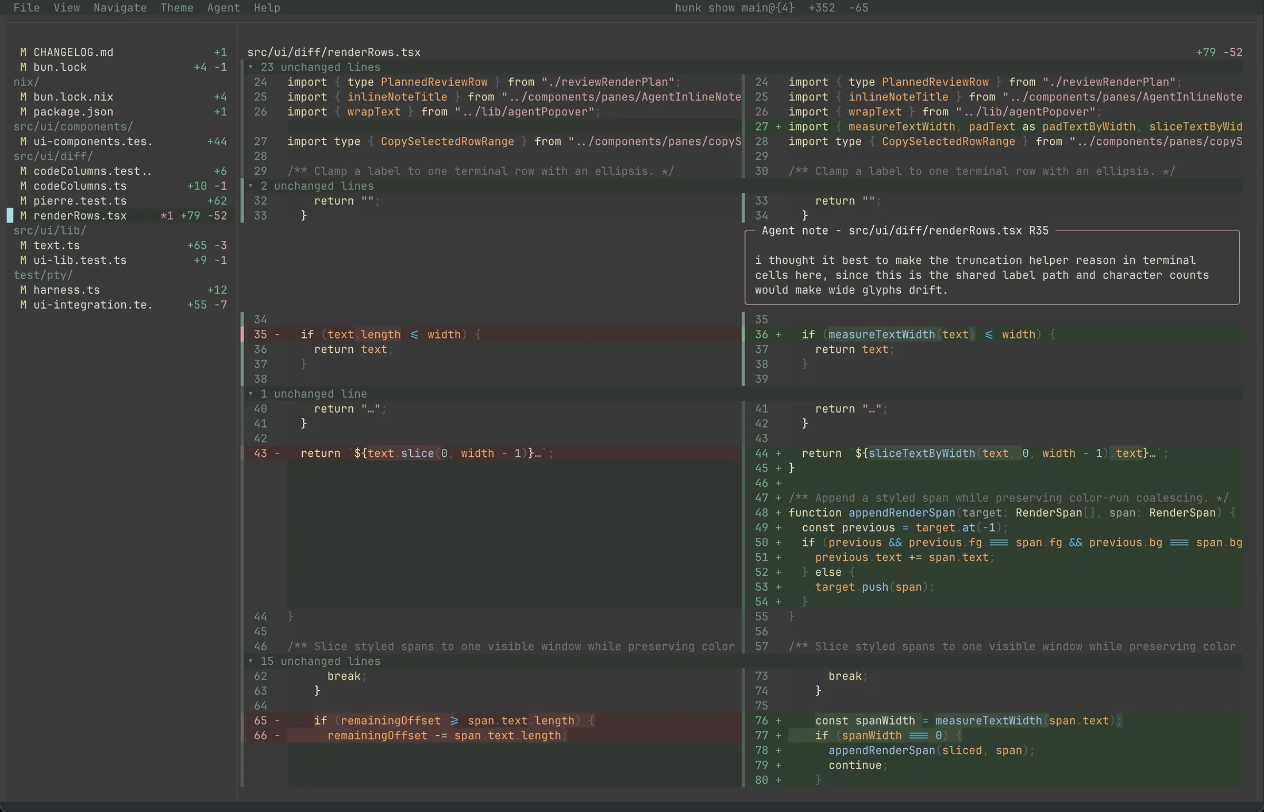Expand the 23 unchanged lines section

point(744,67)
